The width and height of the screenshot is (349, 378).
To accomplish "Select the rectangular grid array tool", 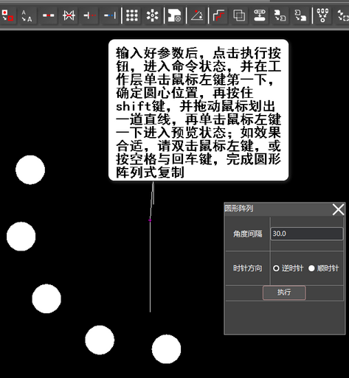I will tap(132, 15).
